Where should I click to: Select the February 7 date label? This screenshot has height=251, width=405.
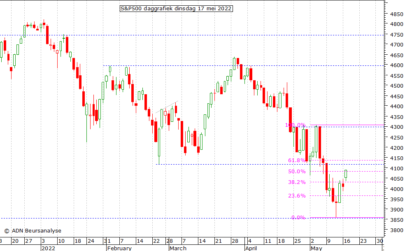pyautogui.click(x=122, y=241)
